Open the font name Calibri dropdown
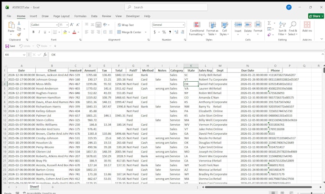The height and width of the screenshot is (194, 325). [57, 25]
